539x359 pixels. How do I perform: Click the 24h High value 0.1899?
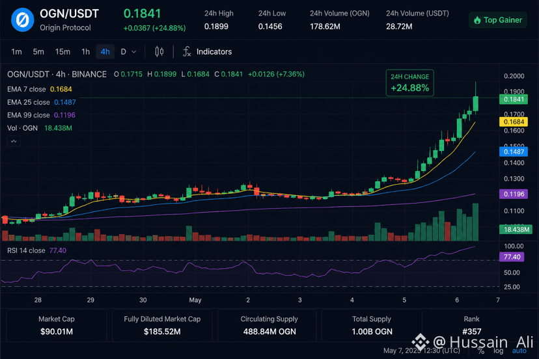[216, 27]
